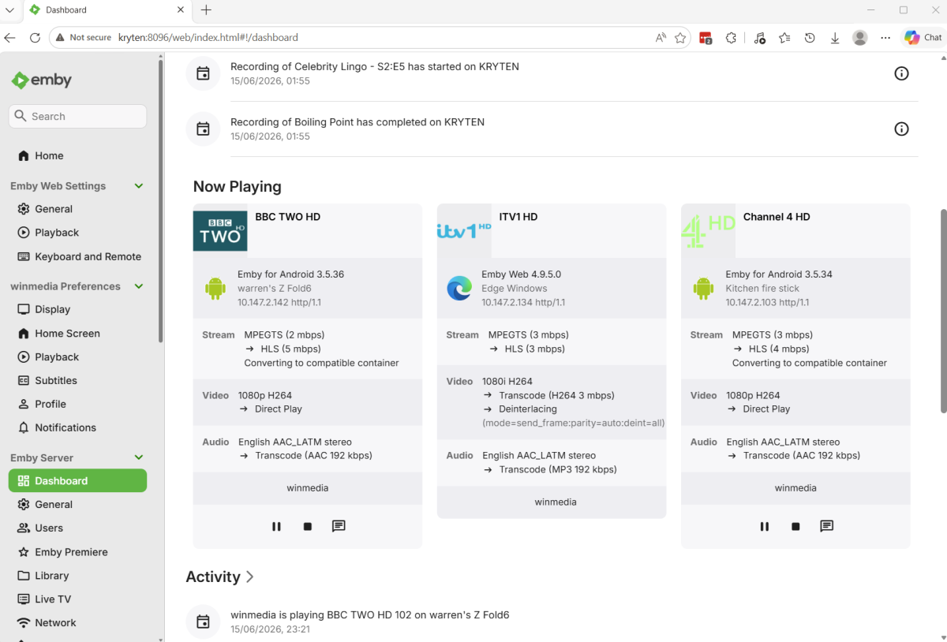Send a message to the Channel 4 HD session

826,526
